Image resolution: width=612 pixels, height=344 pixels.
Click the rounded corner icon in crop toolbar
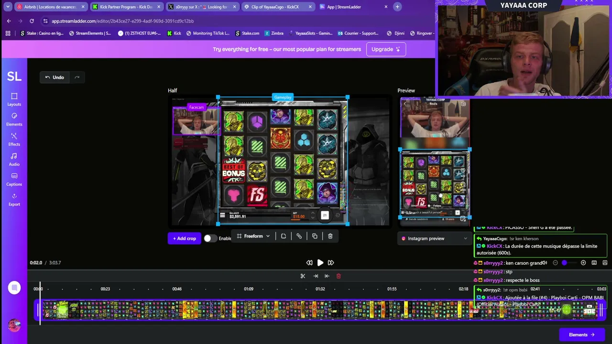coord(284,236)
